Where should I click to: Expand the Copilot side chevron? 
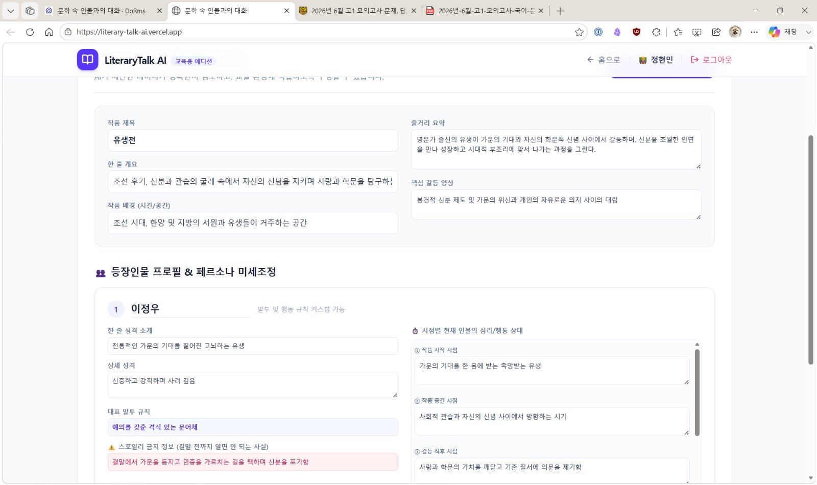tap(808, 32)
